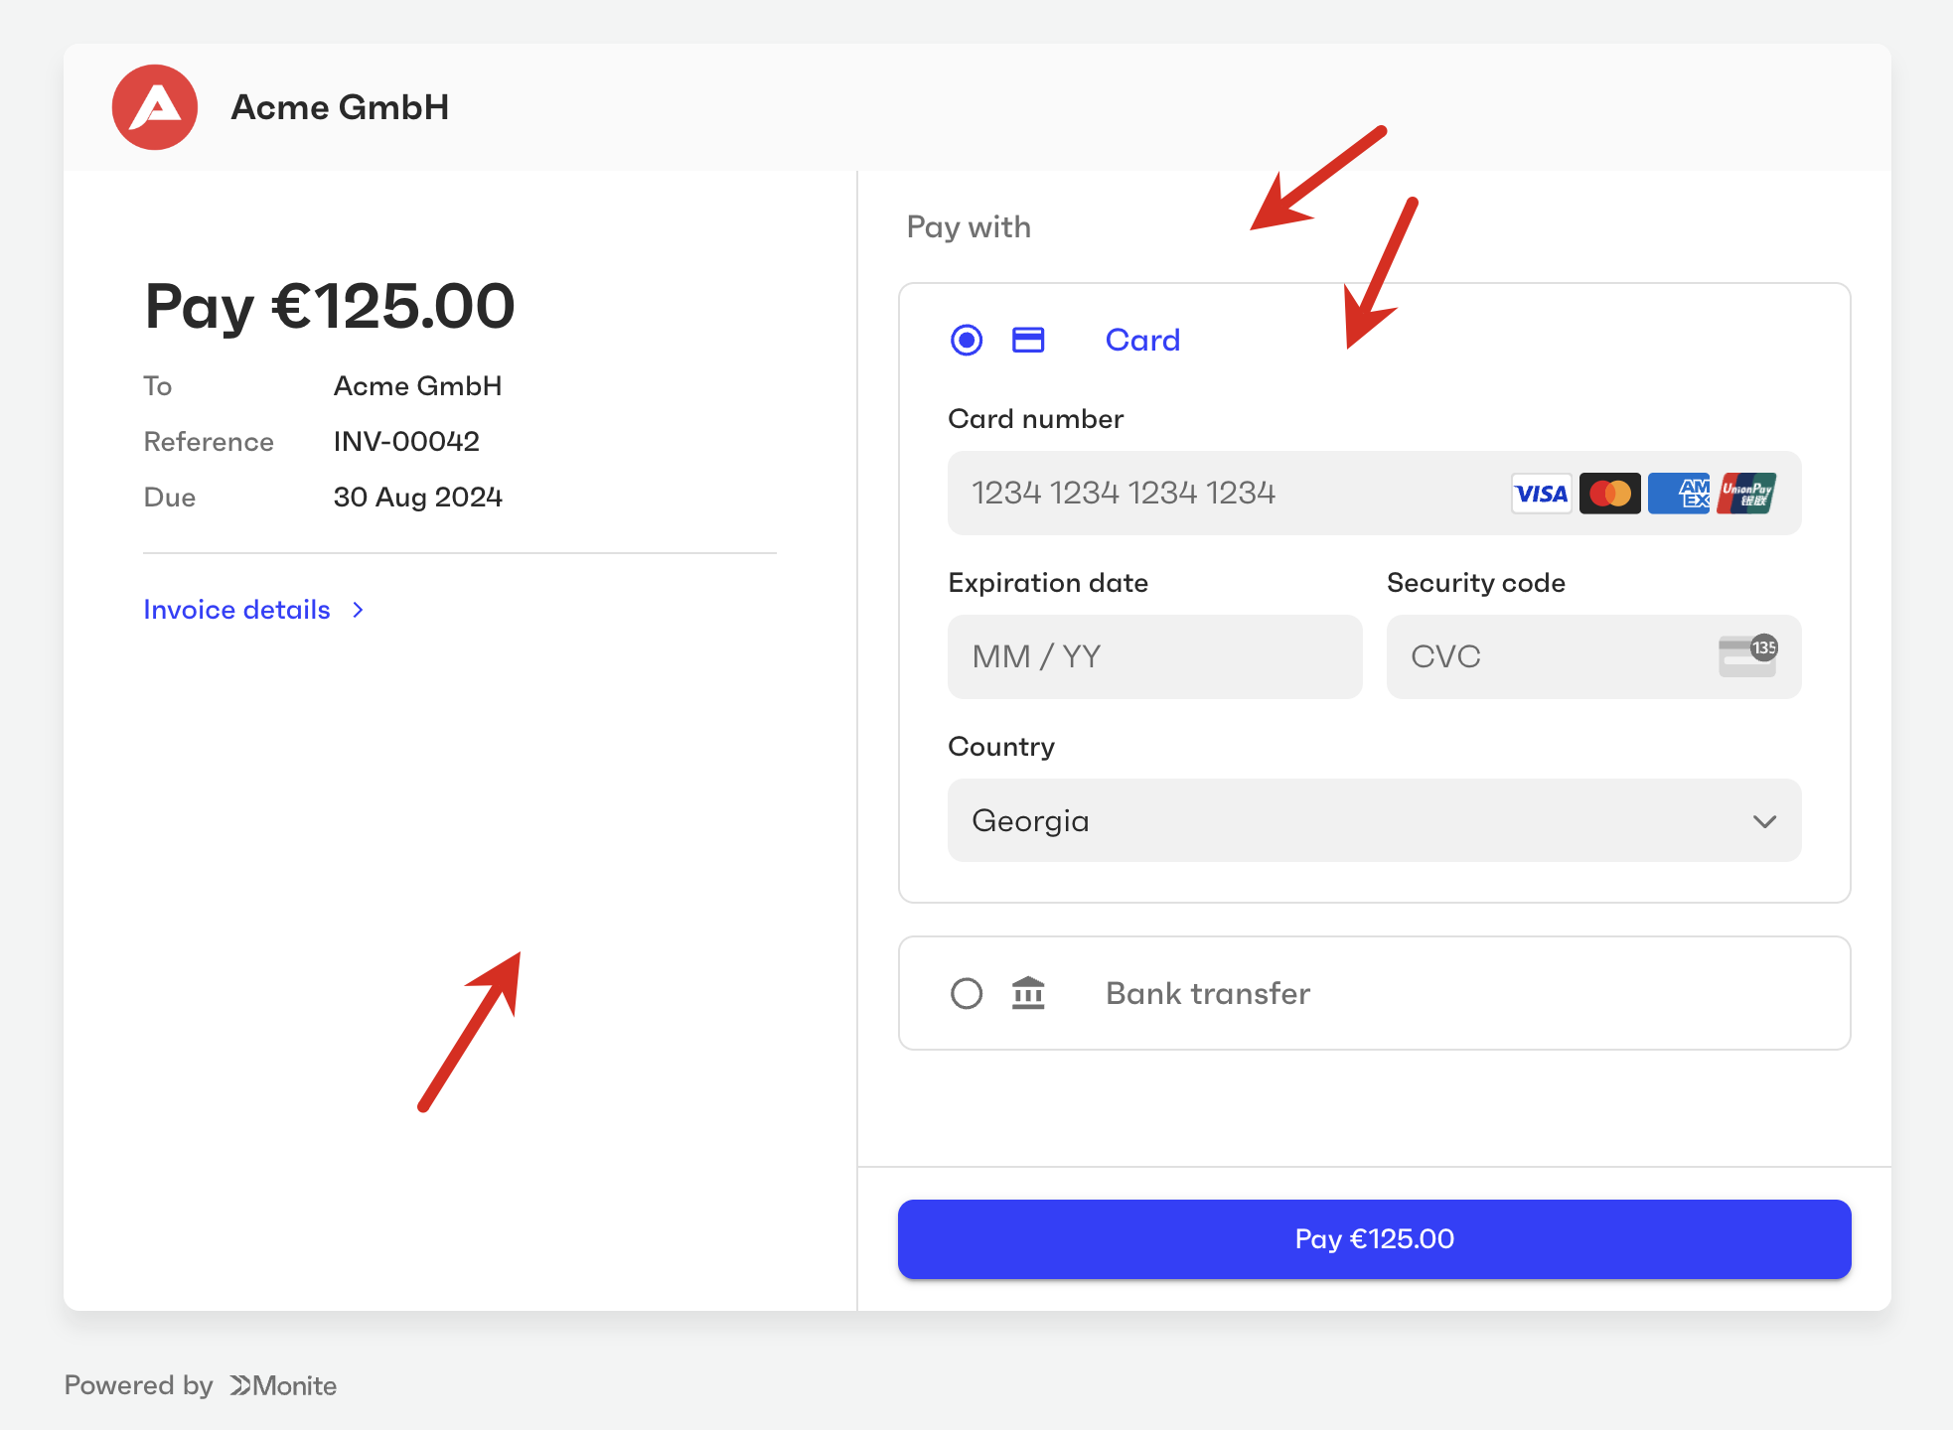Click the MM / YY expiration field
The width and height of the screenshot is (1953, 1430).
[1154, 656]
